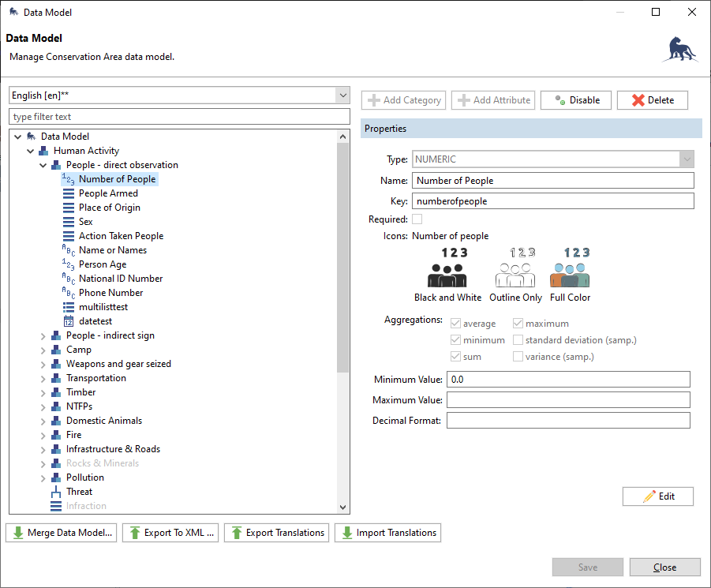The image size is (711, 588).
Task: Toggle the maximum aggregation checkbox
Action: pos(518,324)
